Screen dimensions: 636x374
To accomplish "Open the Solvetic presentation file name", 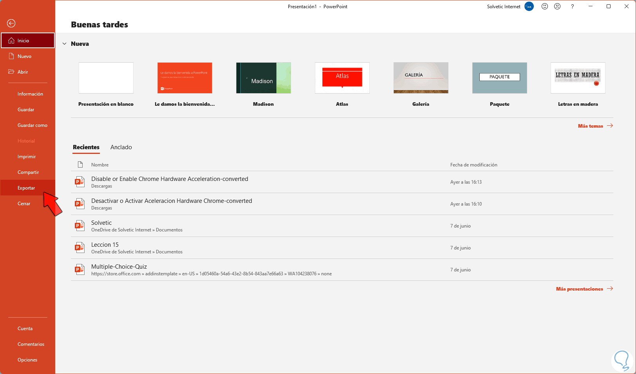I will click(x=101, y=223).
